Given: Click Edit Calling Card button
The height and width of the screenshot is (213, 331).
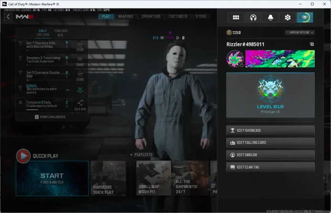Looking at the screenshot, I should pos(270,142).
